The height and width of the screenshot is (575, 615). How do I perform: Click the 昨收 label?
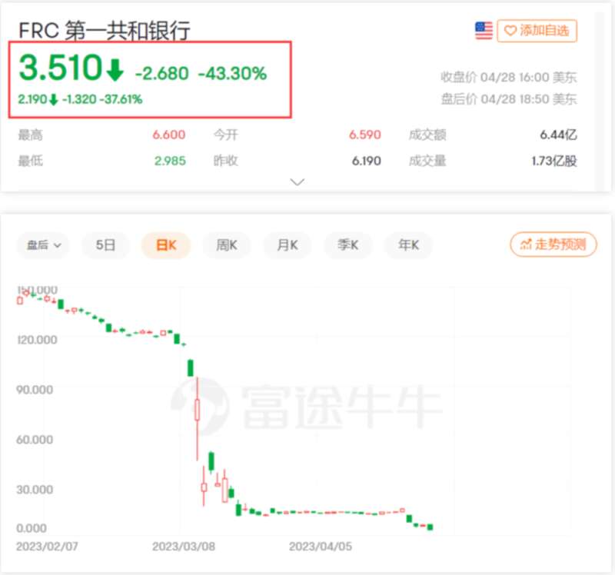(226, 161)
